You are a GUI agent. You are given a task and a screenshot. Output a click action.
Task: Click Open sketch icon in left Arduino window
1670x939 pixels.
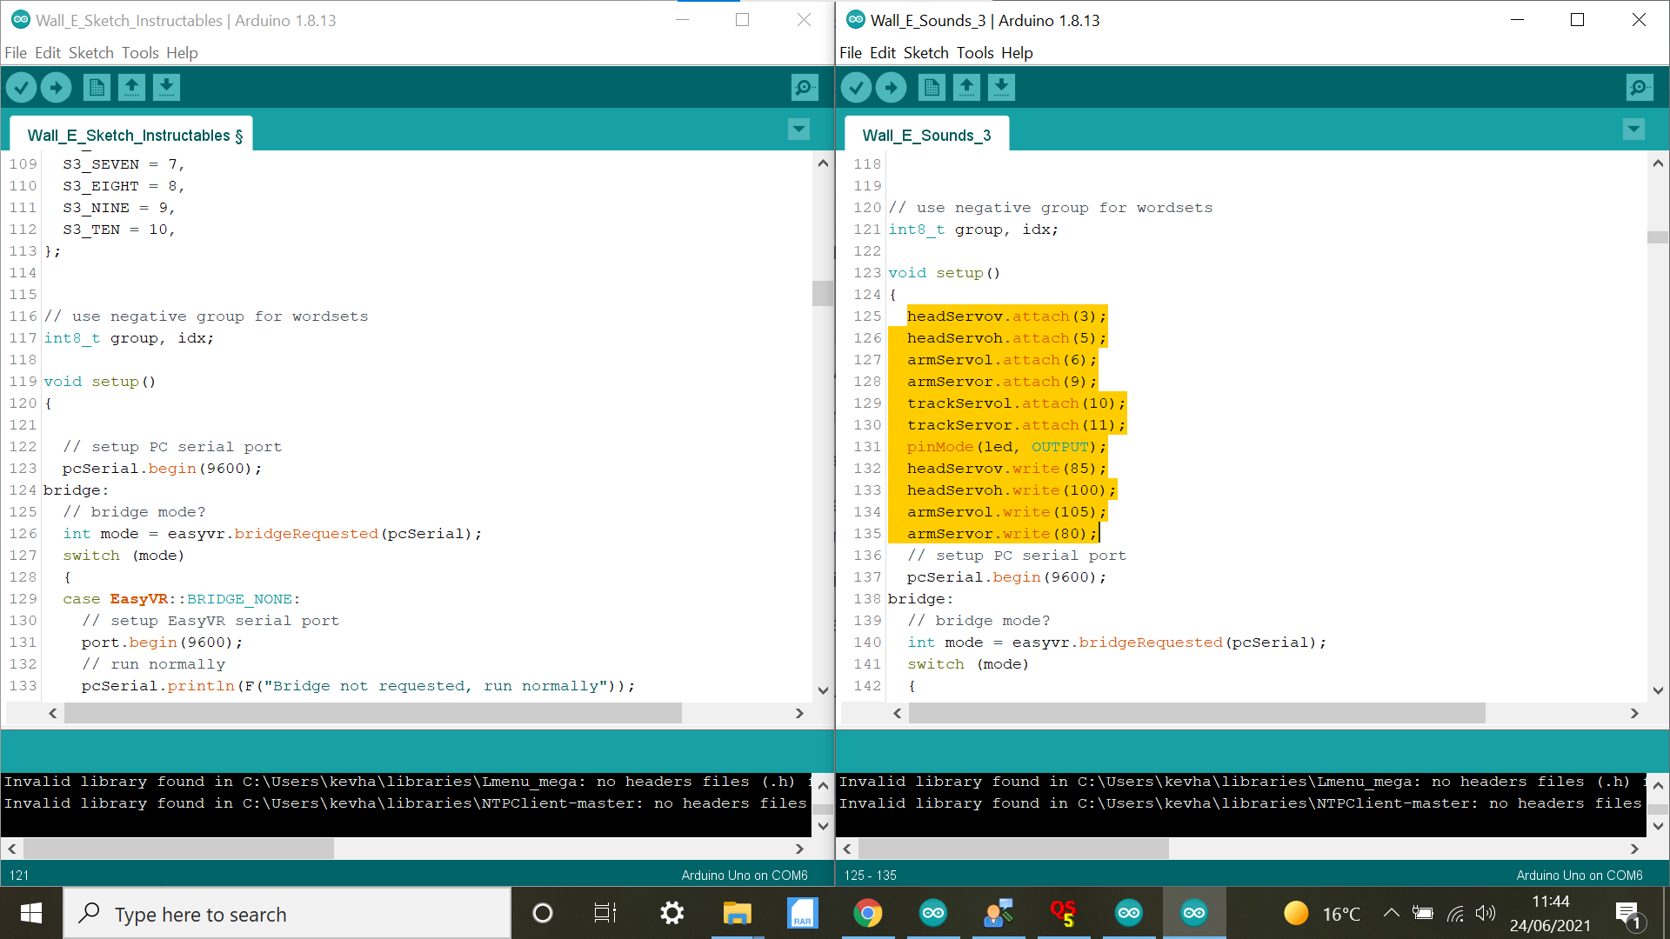tap(131, 87)
